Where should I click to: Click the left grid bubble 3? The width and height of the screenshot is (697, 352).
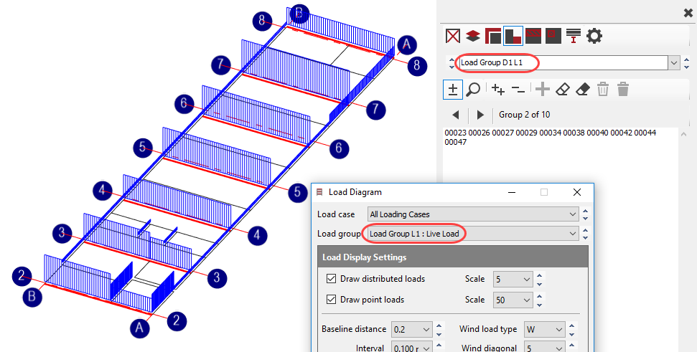coord(62,233)
